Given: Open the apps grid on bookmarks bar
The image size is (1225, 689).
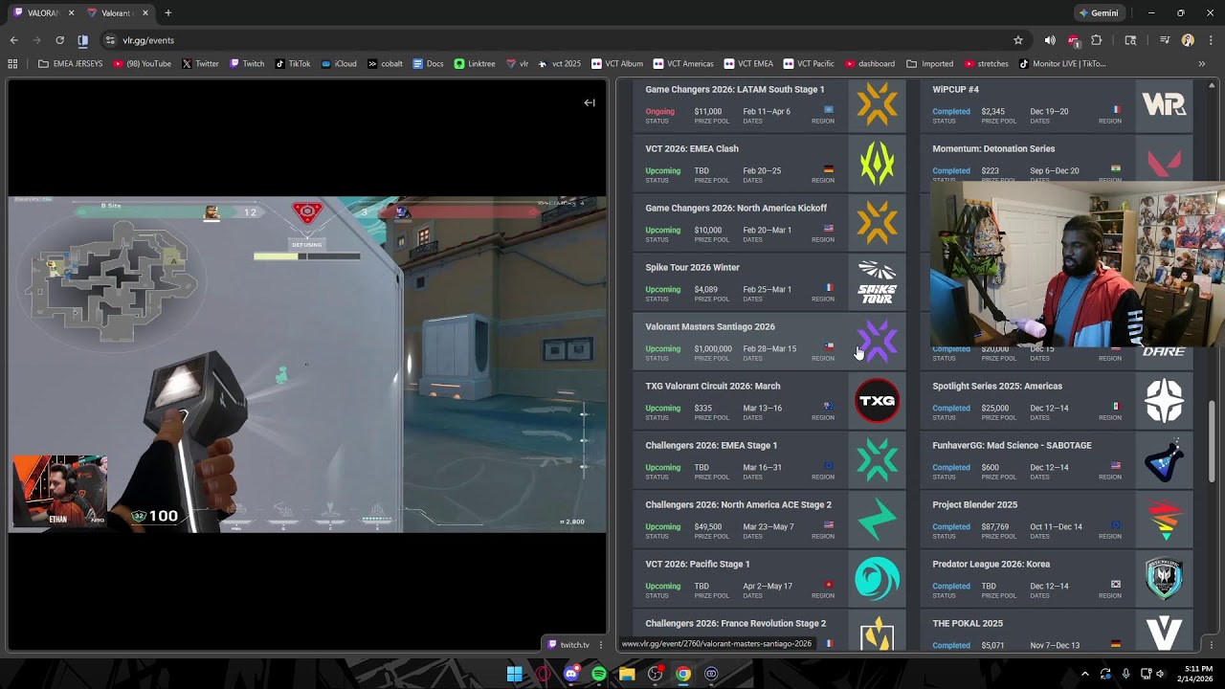Looking at the screenshot, I should (12, 64).
